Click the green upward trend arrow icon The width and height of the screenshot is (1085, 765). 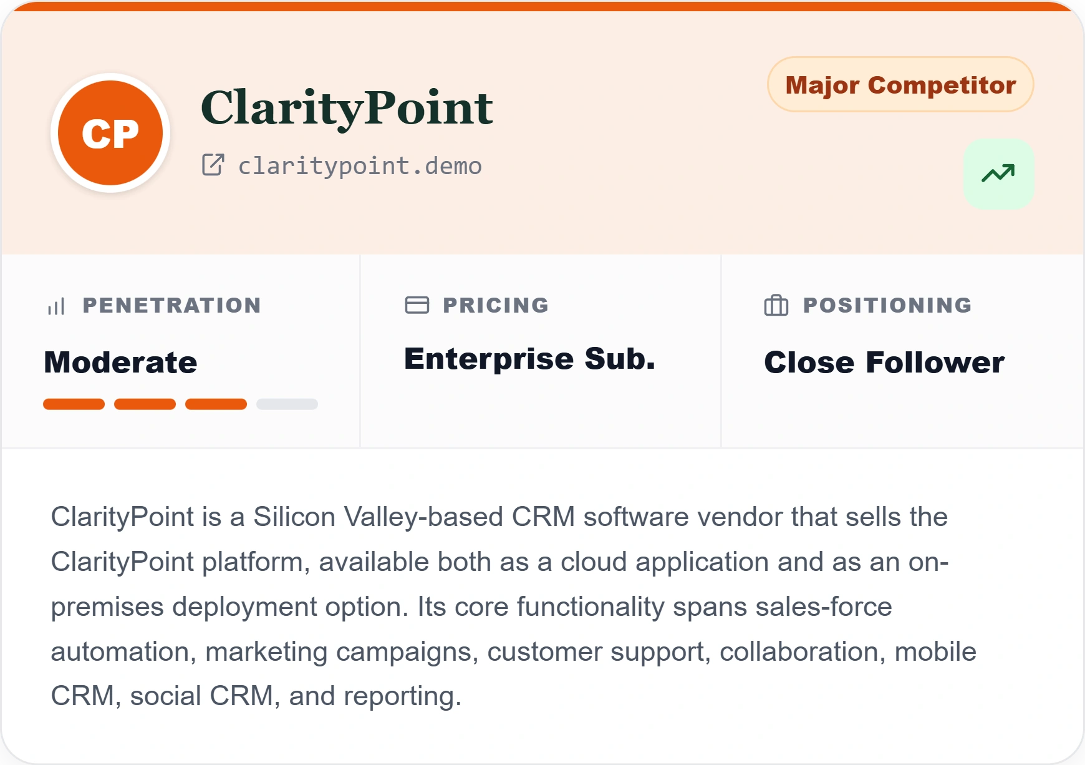click(998, 173)
